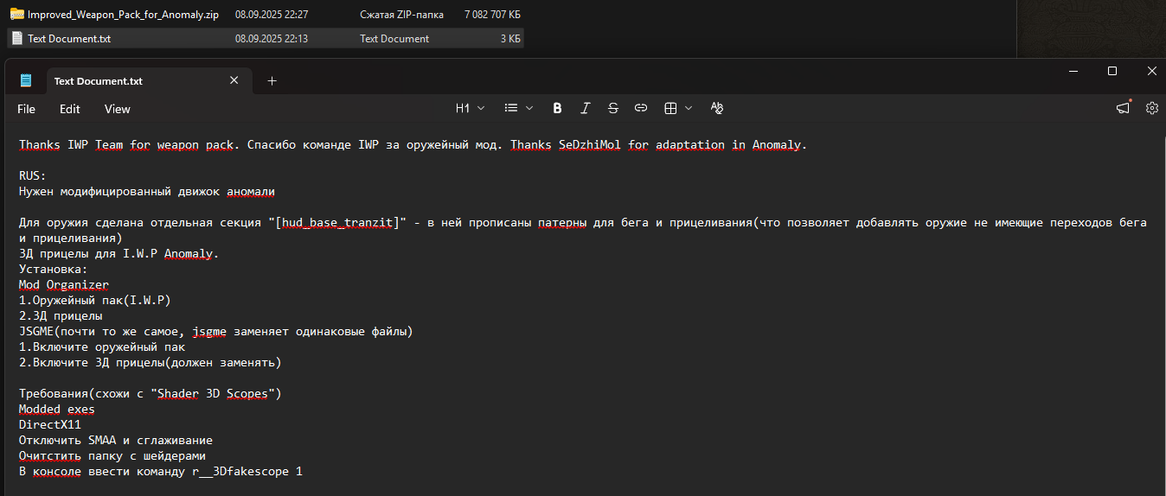Screen dimensions: 1166x496
Task: Click the 08.09.2025 22:13 date cell
Action: coord(272,38)
